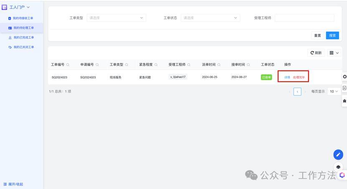Image resolution: width=347 pixels, height=189 pixels.
Task: Click the search icon beside 工单类型 column header
Action: point(127,65)
